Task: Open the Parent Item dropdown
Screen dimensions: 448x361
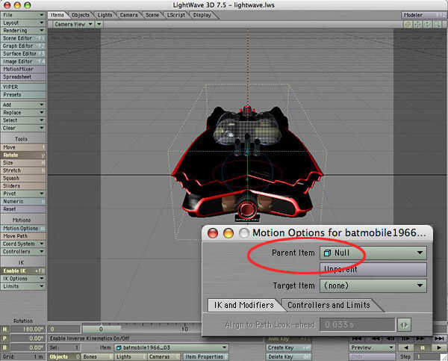Action: click(x=373, y=253)
